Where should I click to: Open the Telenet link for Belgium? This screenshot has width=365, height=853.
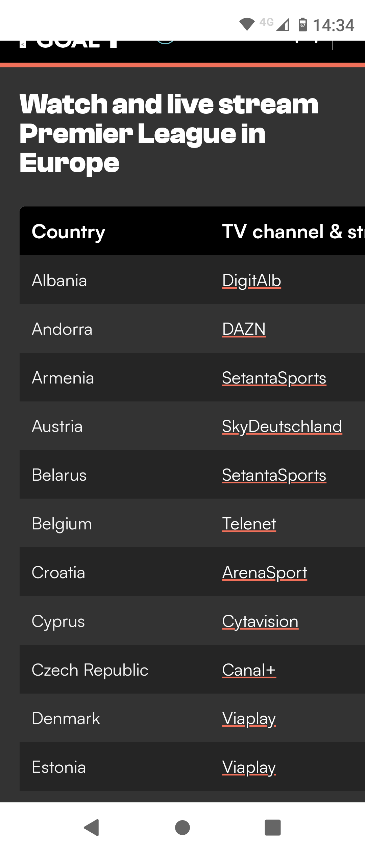249,524
